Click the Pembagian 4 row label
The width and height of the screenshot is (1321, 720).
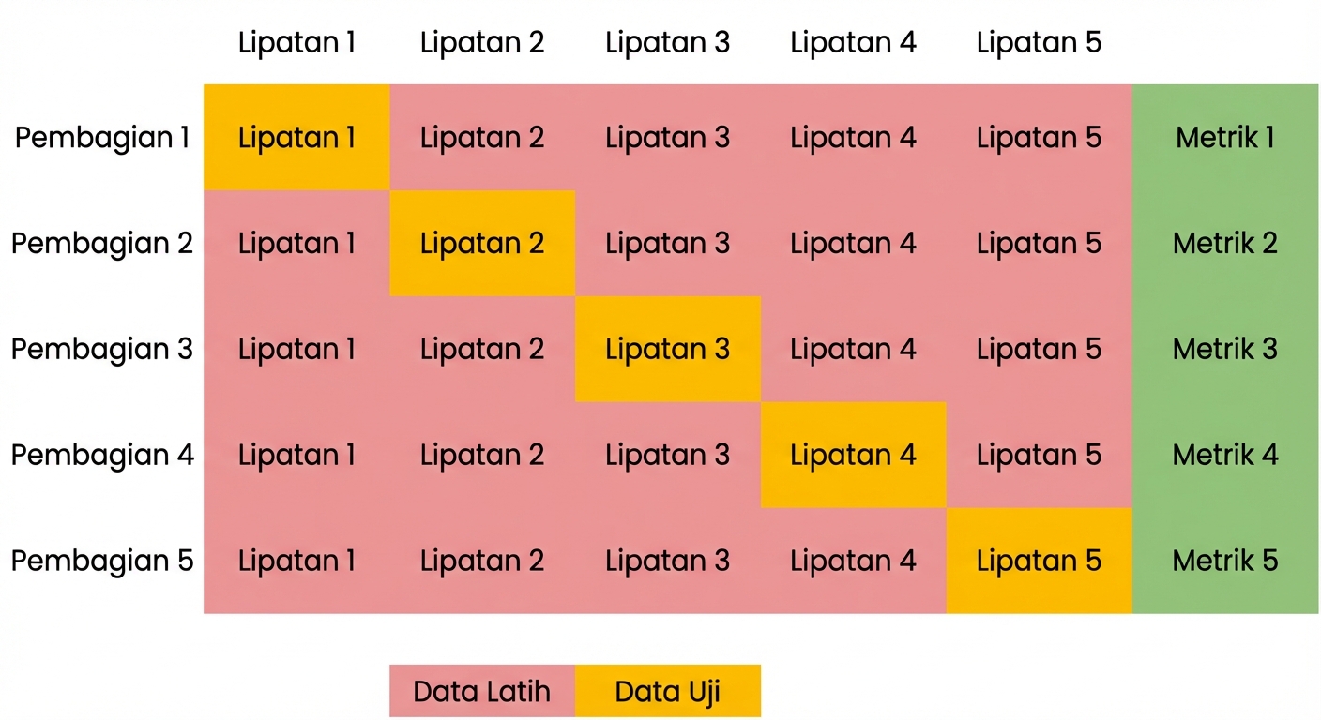[102, 455]
